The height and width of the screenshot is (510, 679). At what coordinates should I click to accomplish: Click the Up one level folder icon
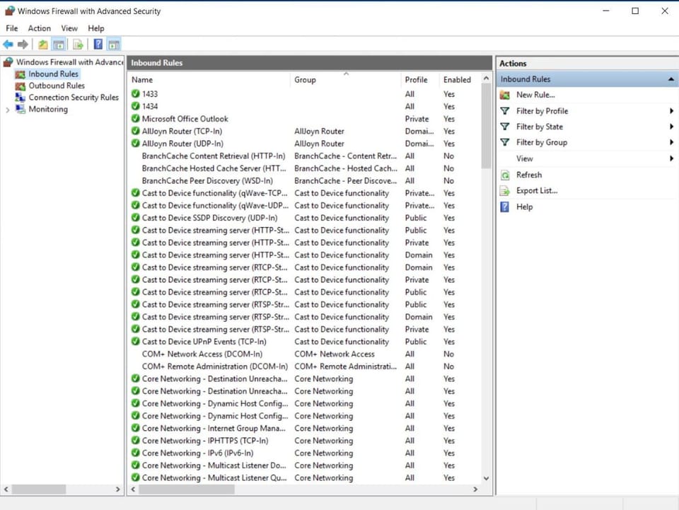pyautogui.click(x=43, y=45)
